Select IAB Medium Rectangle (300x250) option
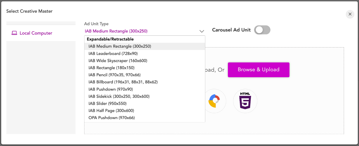This screenshot has width=359, height=146. (x=120, y=46)
